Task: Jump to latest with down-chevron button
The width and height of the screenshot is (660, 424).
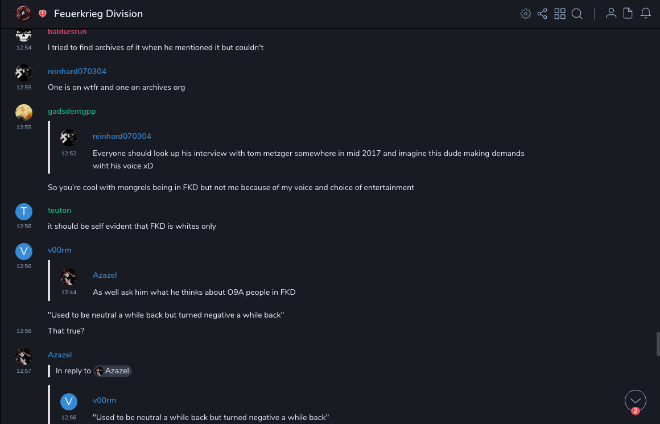Action: coord(635,400)
